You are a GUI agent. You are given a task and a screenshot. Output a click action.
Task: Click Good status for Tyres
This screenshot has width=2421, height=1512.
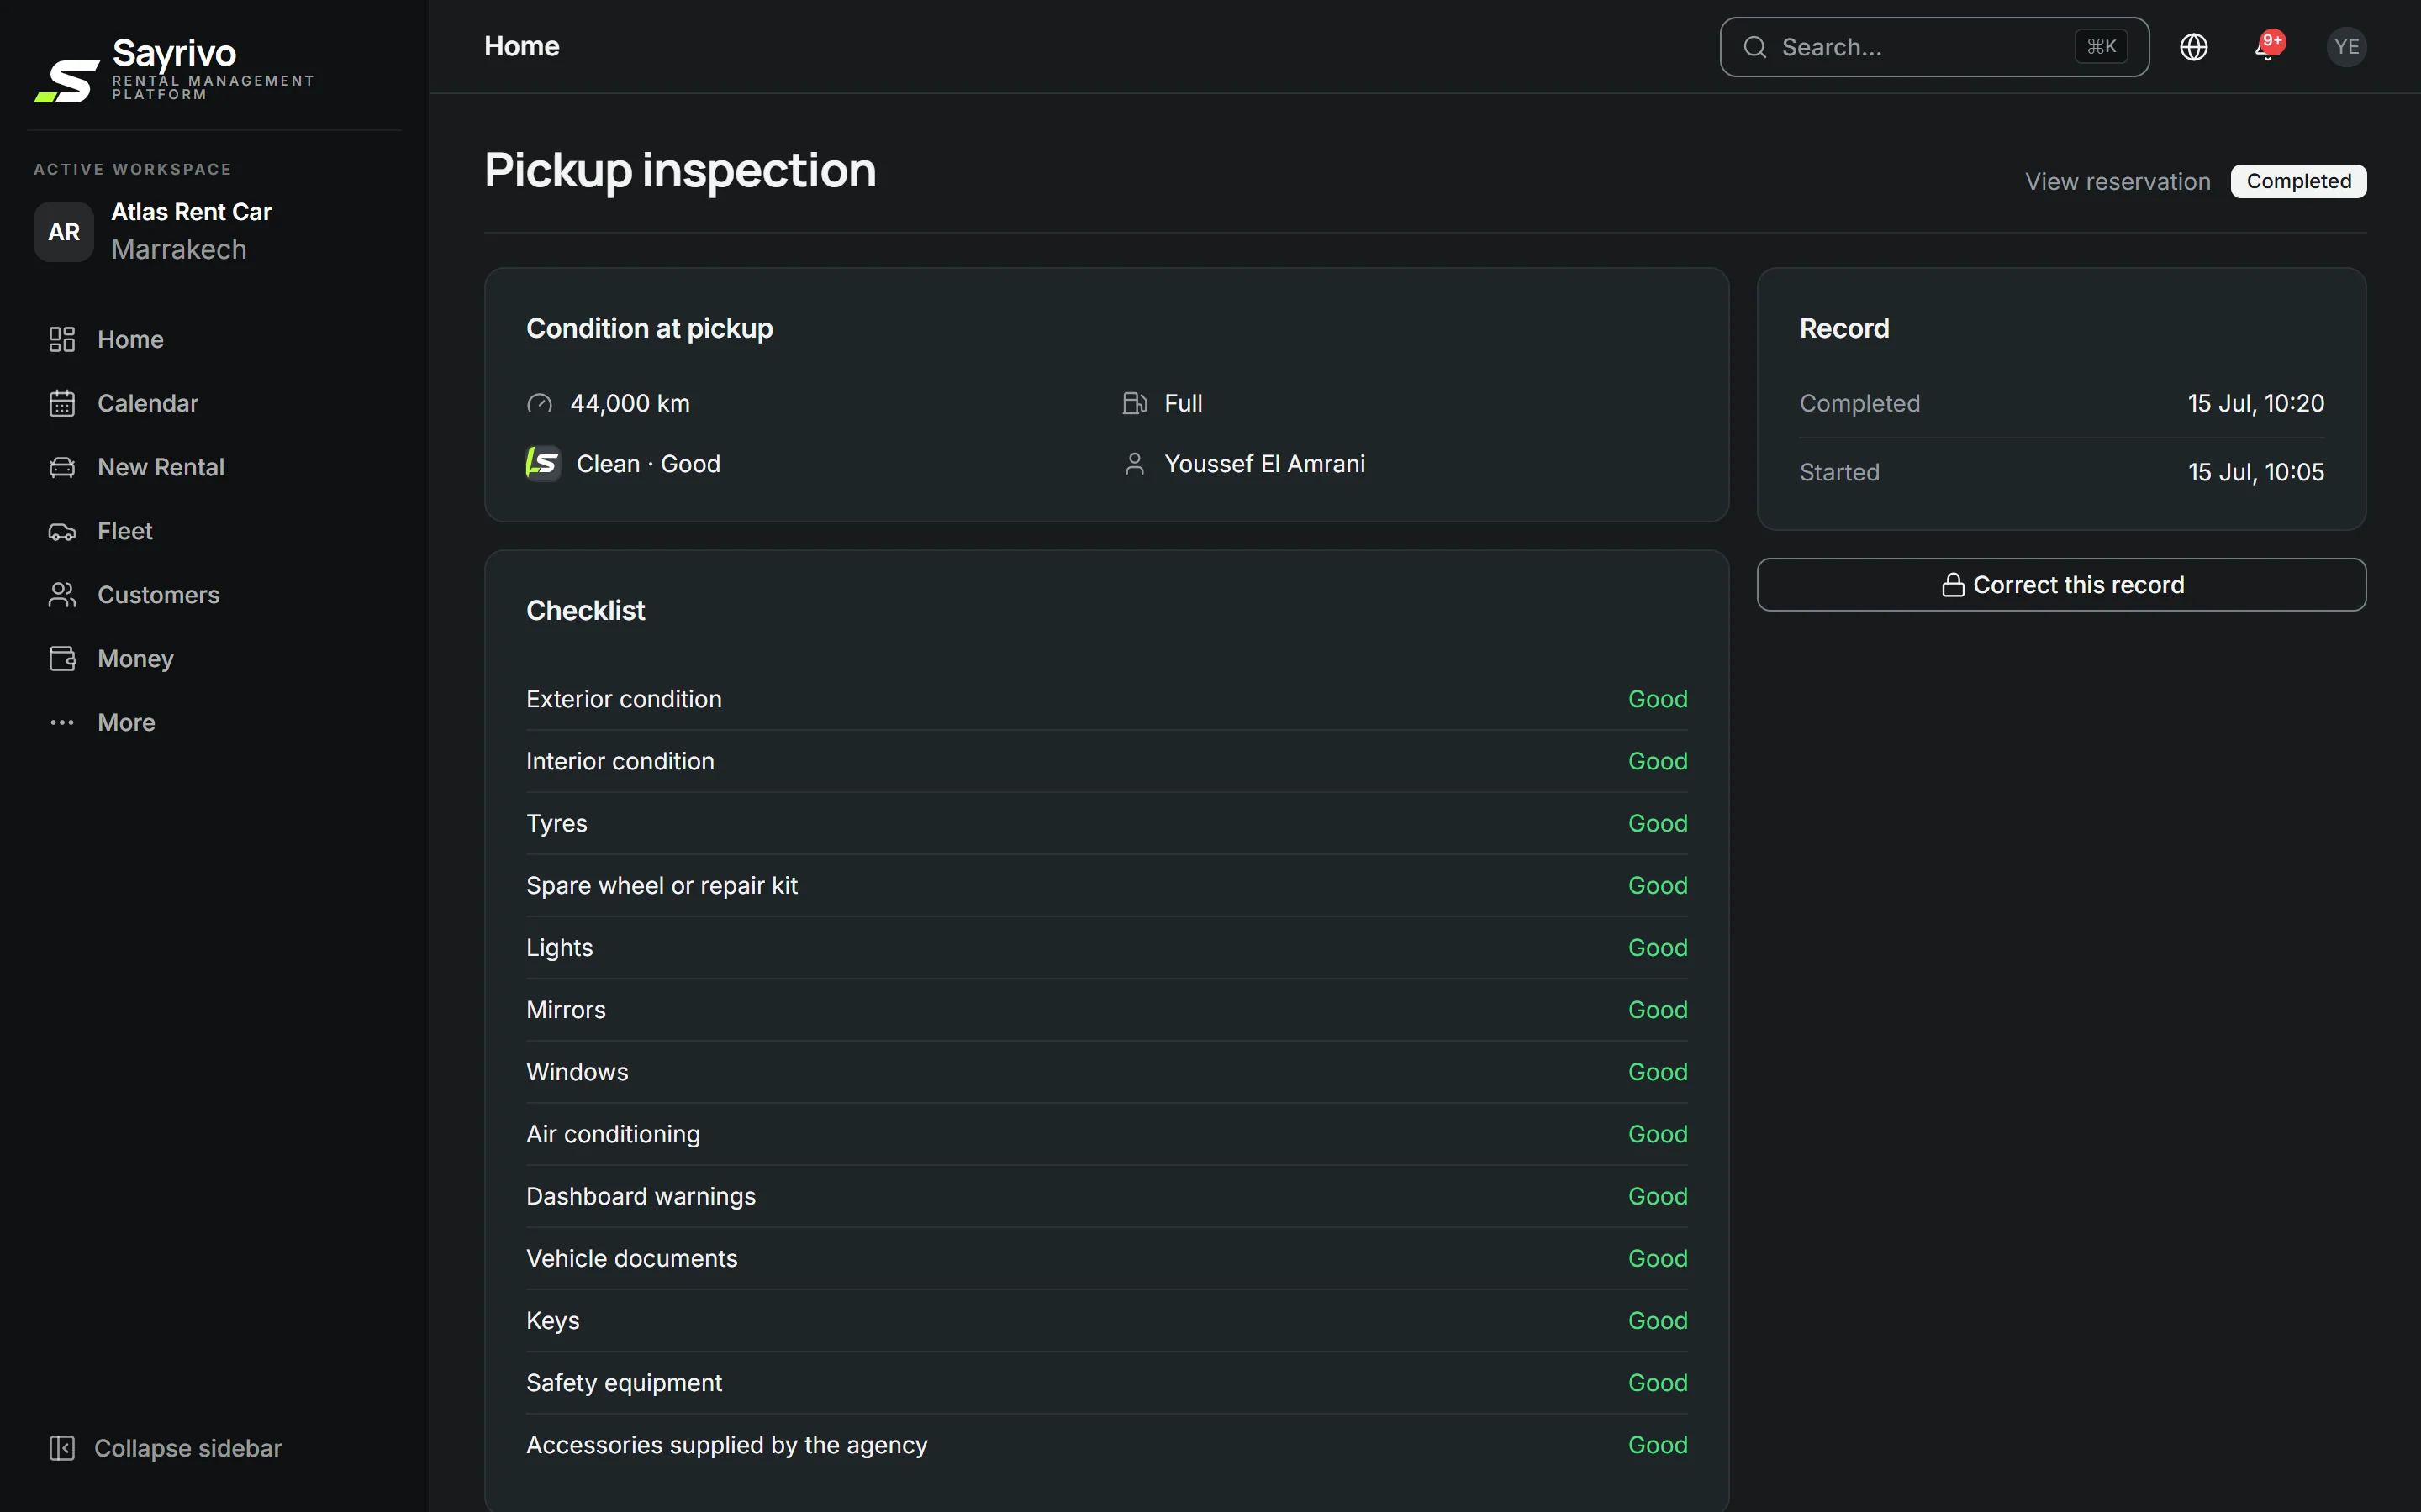pos(1658,823)
